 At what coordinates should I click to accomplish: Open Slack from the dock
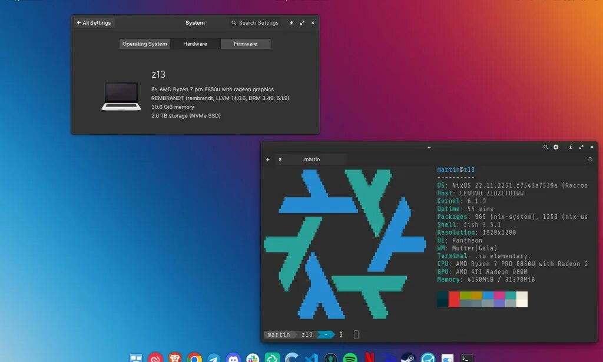point(253,358)
